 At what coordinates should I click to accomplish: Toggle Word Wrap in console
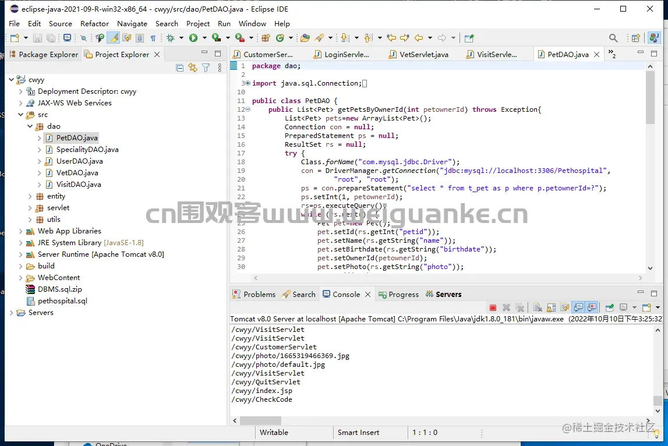[x=565, y=307]
